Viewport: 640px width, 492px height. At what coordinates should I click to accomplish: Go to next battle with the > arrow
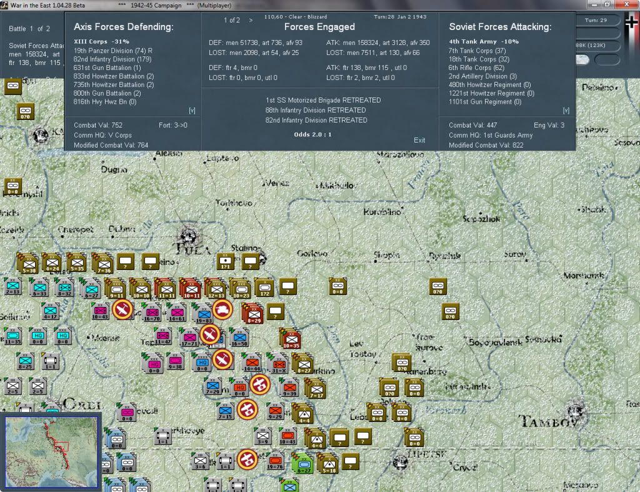(x=251, y=20)
